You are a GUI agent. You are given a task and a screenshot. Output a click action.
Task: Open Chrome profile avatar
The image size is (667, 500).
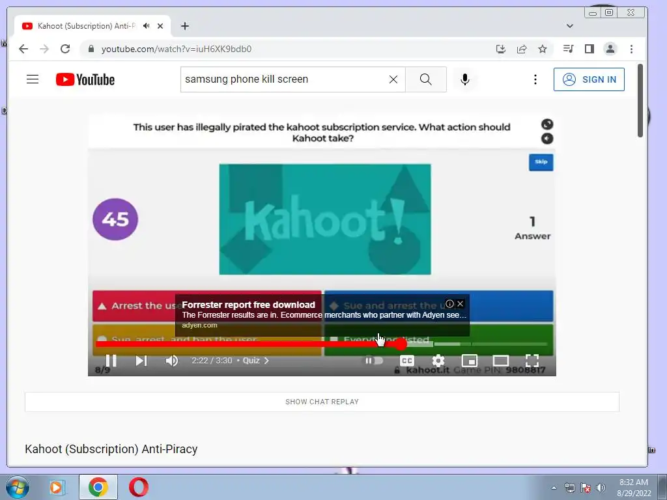click(610, 49)
